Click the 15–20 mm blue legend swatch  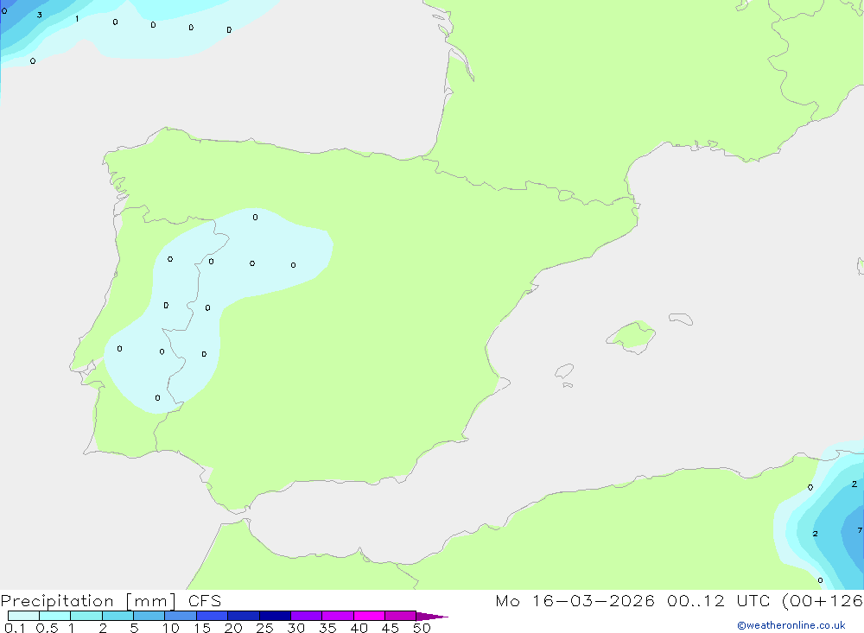pos(213,616)
